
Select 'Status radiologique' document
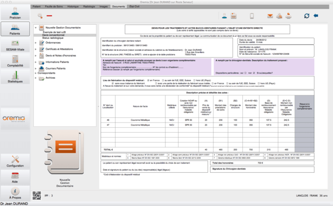point(53,38)
